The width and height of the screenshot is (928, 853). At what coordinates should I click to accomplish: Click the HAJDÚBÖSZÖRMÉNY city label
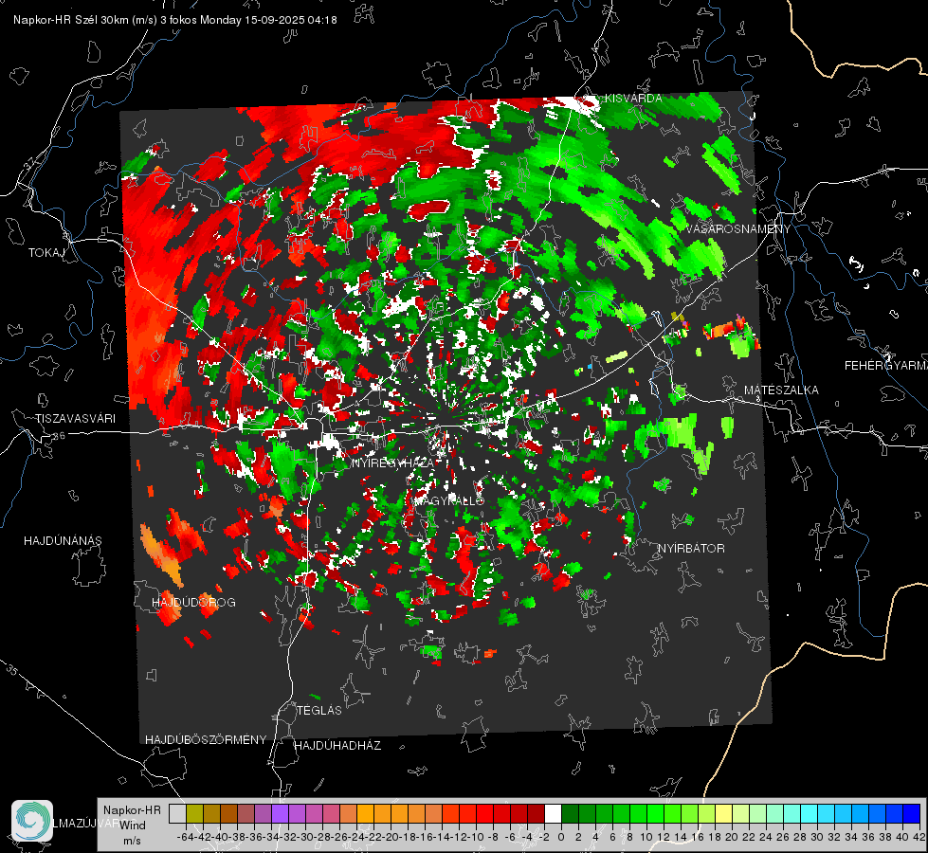[x=206, y=740]
